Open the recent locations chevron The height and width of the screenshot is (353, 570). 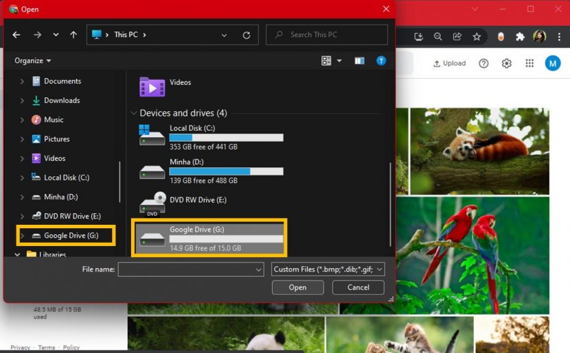56,35
